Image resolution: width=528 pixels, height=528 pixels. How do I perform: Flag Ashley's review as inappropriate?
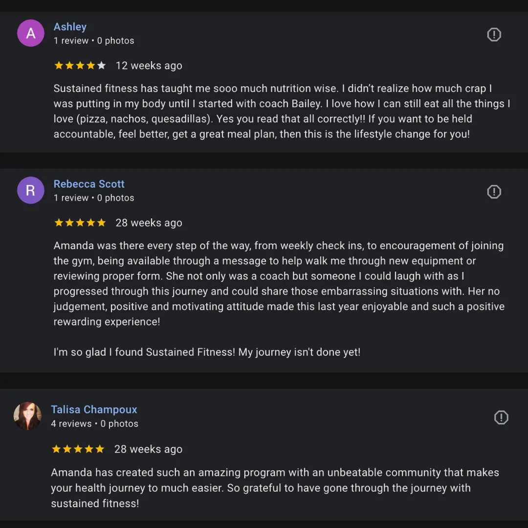click(x=494, y=35)
